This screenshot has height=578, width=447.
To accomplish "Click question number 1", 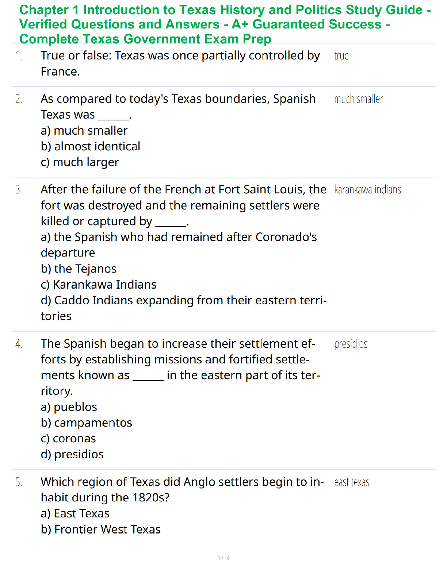I will (x=19, y=56).
